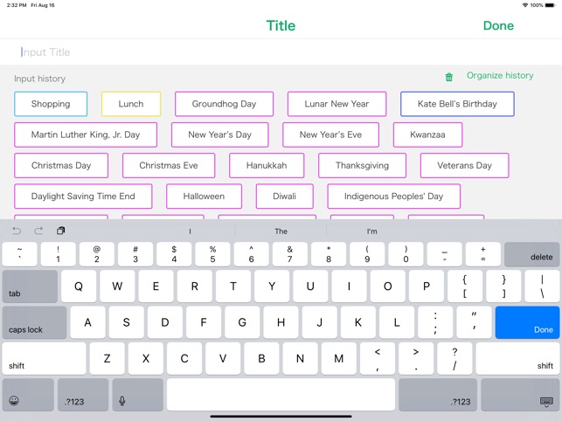Choose the yellow-bordered Lunch tag
Screen dimensions: 562x421
coord(131,104)
